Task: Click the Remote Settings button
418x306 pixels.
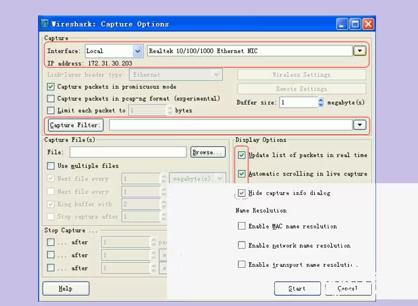Action: [301, 89]
